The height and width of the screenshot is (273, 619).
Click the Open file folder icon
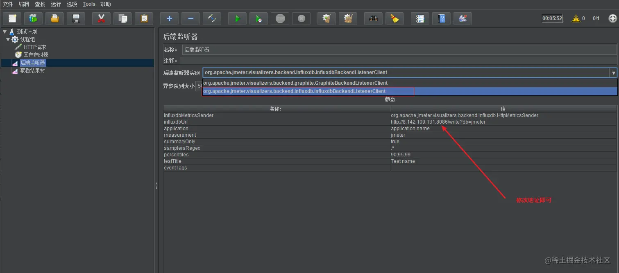(55, 18)
